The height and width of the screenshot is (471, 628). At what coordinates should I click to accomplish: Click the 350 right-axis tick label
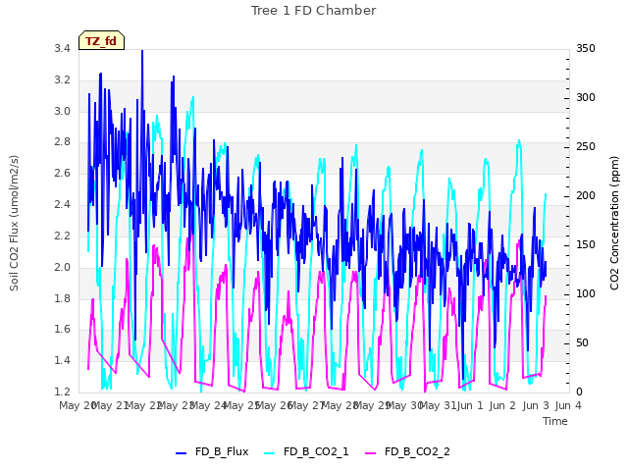(586, 48)
